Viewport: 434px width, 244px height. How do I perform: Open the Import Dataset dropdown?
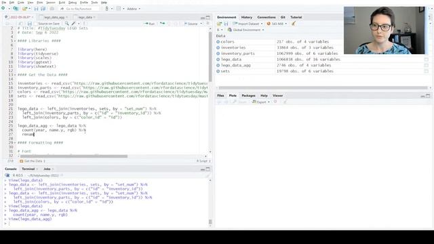pyautogui.click(x=248, y=24)
